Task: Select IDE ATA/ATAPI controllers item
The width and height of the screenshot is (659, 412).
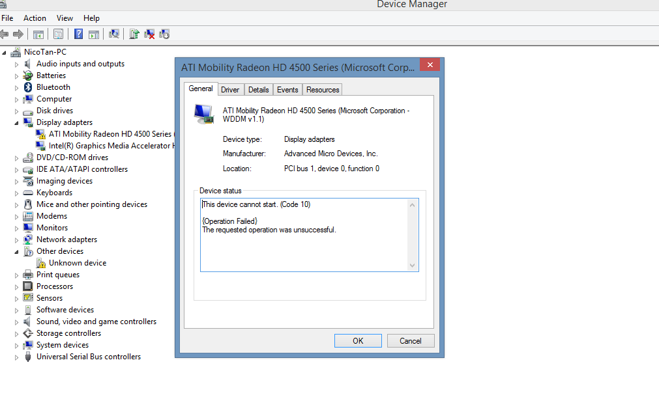Action: [82, 169]
